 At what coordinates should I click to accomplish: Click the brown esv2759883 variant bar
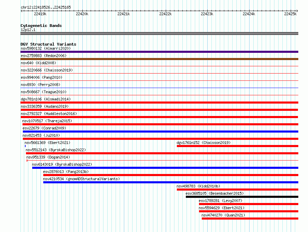tap(159, 59)
